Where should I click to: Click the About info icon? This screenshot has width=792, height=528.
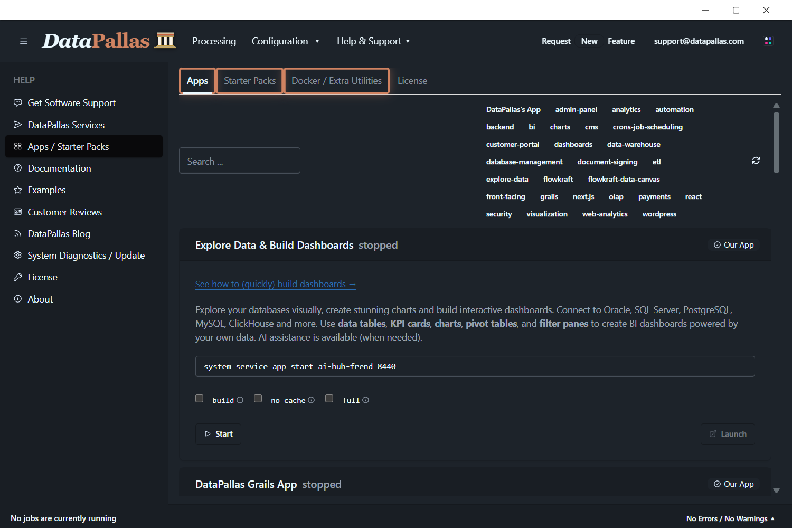click(x=18, y=299)
